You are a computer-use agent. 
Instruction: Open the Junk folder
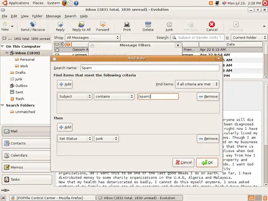tap(16, 79)
